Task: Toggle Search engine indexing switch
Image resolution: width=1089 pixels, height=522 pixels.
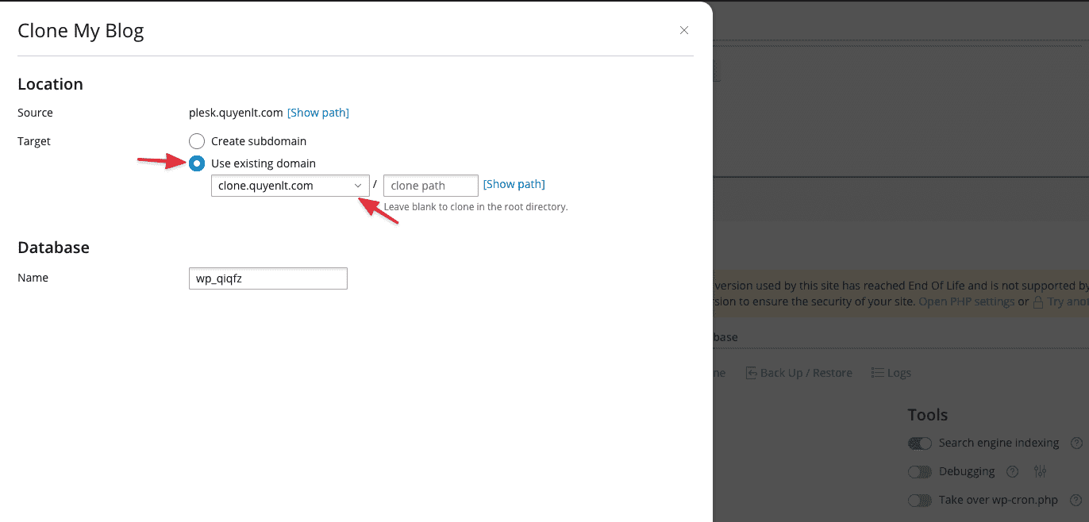Action: click(919, 443)
